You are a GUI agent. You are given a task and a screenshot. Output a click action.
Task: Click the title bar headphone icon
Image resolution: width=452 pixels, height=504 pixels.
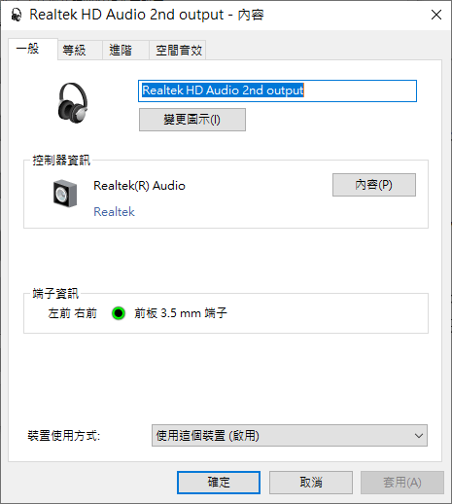(x=17, y=15)
